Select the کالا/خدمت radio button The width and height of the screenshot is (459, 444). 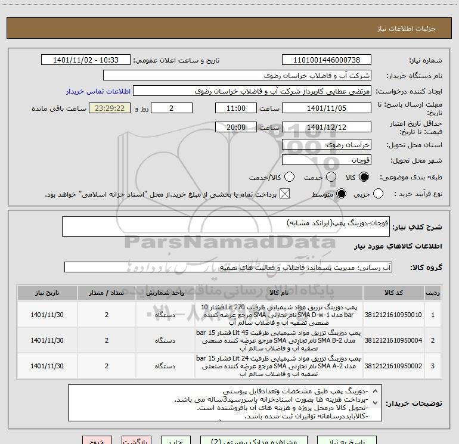289,177
